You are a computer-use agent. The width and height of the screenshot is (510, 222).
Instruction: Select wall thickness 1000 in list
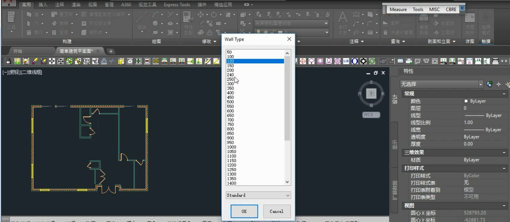click(x=232, y=147)
